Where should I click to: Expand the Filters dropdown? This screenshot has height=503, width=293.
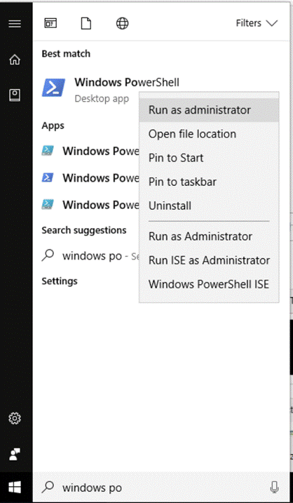pos(257,23)
